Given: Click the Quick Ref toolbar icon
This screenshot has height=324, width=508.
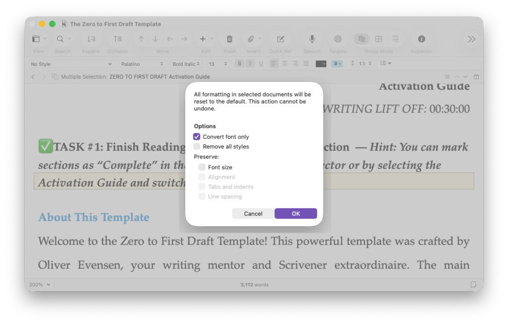Looking at the screenshot, I should (x=280, y=39).
